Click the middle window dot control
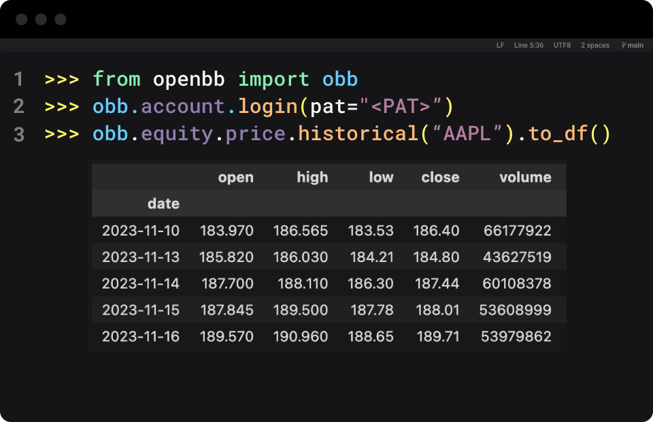This screenshot has width=653, height=422. click(x=41, y=20)
